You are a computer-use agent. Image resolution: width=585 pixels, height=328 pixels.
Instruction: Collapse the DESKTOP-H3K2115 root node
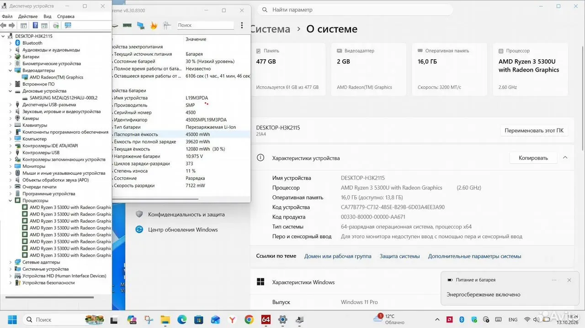click(4, 36)
